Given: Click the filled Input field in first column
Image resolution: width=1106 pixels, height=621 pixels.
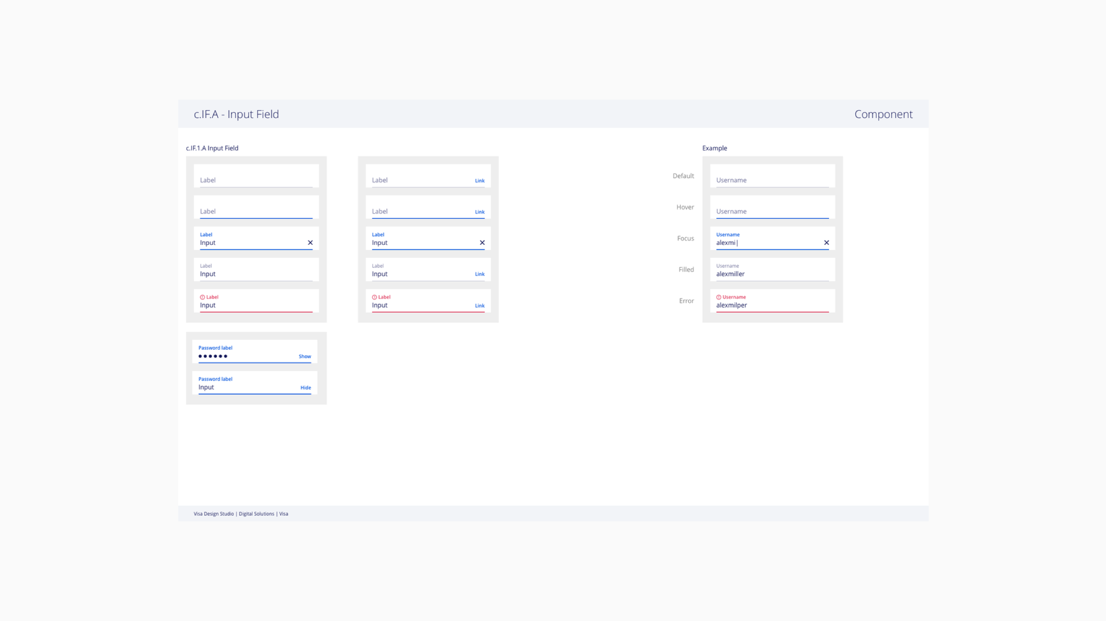Looking at the screenshot, I should (256, 269).
